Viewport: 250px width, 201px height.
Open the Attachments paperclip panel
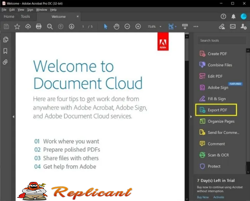pyautogui.click(x=5, y=62)
